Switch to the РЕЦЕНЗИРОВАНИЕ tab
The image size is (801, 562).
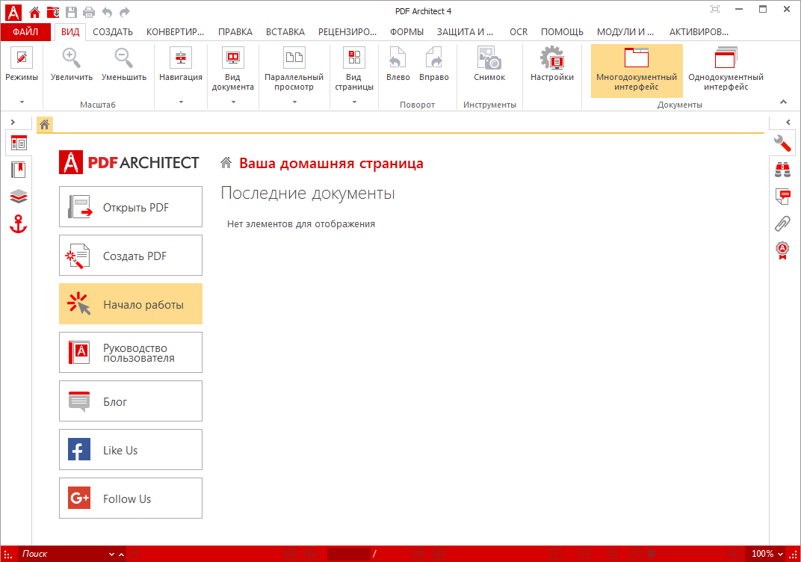tap(348, 31)
